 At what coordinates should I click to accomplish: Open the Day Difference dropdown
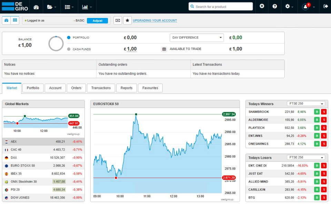(x=197, y=38)
